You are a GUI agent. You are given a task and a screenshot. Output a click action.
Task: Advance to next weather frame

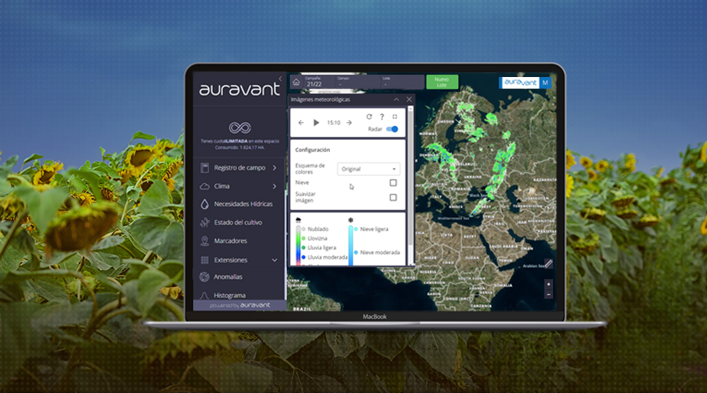349,123
